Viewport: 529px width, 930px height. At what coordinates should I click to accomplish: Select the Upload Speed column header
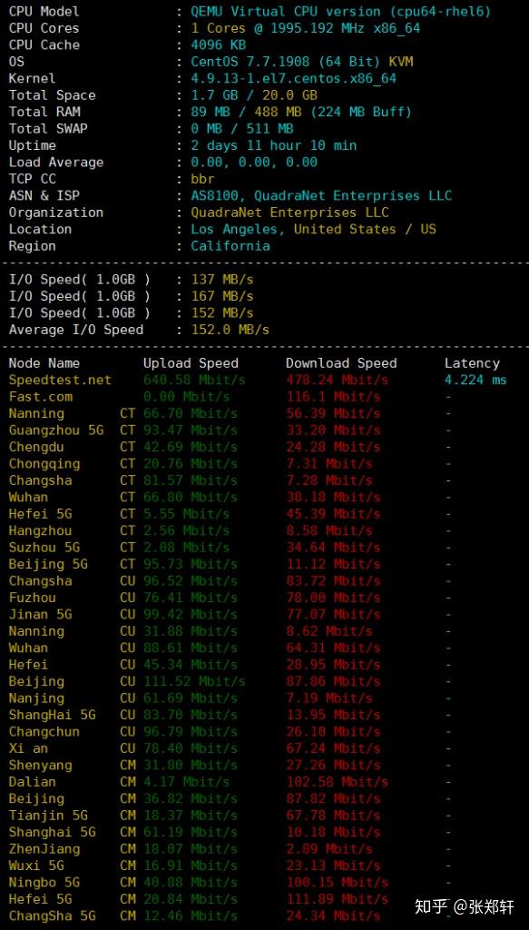191,363
